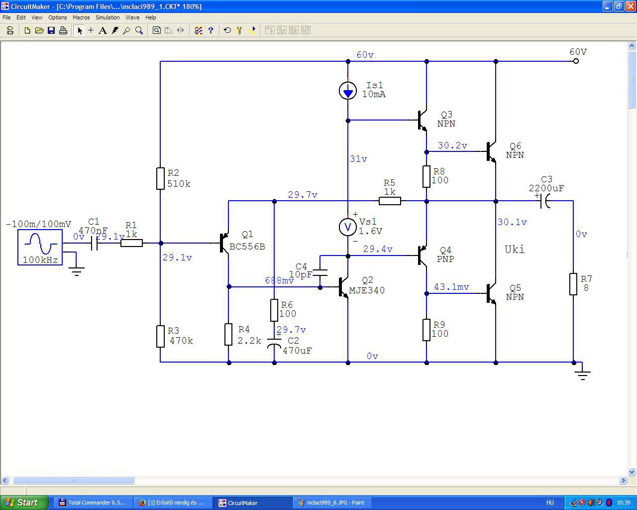This screenshot has height=510, width=637.
Task: Select the Text tool
Action: pyautogui.click(x=103, y=30)
